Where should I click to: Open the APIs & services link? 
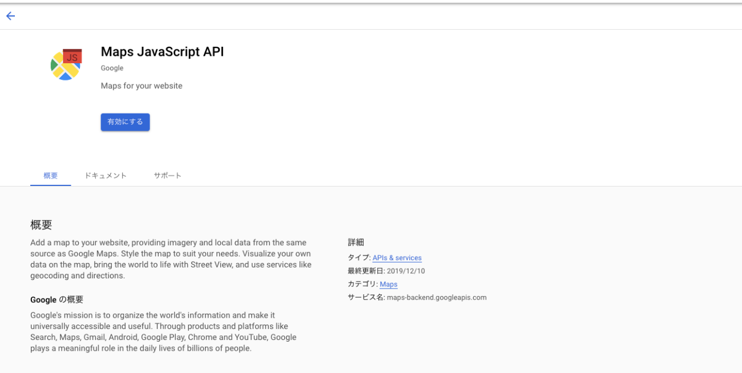397,258
